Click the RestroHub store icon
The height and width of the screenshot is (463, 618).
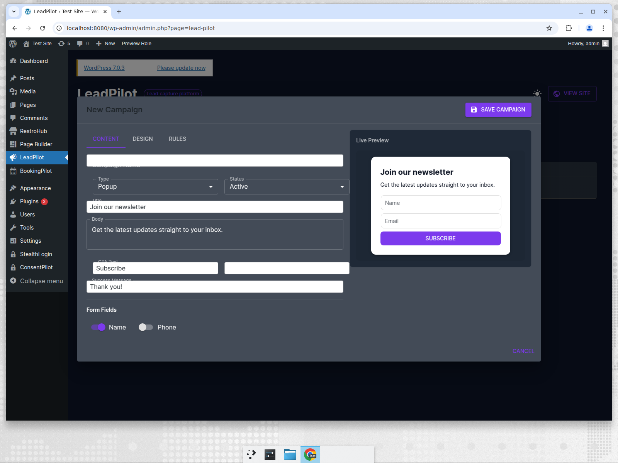(13, 131)
